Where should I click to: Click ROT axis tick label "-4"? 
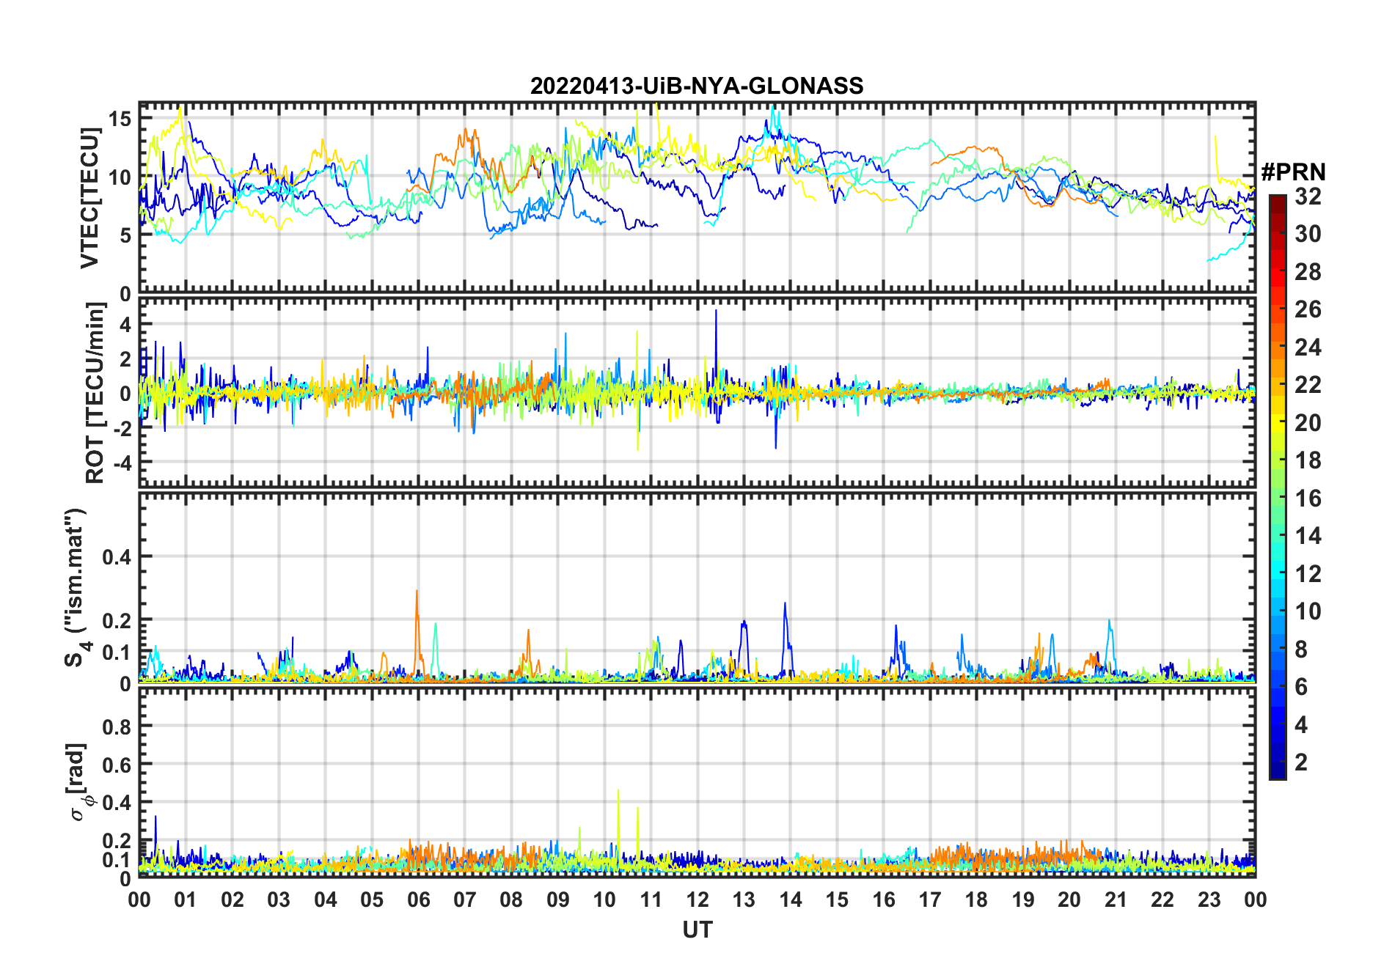122,463
